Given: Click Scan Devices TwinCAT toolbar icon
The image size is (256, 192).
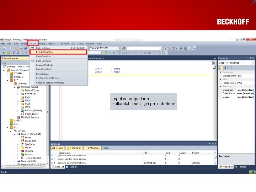Looking at the screenshot, I should click(22, 53).
